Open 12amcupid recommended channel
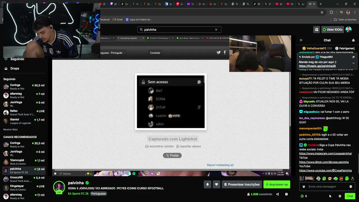The height and width of the screenshot is (202, 359). [x=24, y=162]
